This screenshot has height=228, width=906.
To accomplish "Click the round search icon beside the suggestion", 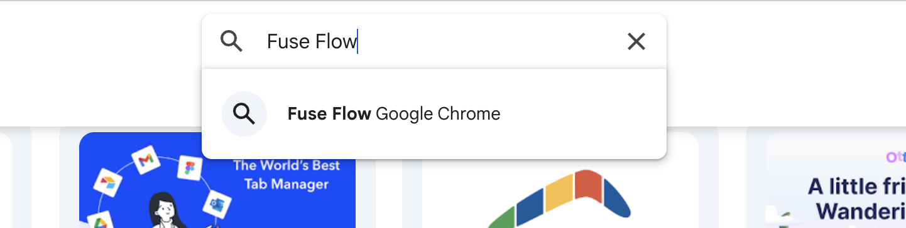I will (244, 114).
